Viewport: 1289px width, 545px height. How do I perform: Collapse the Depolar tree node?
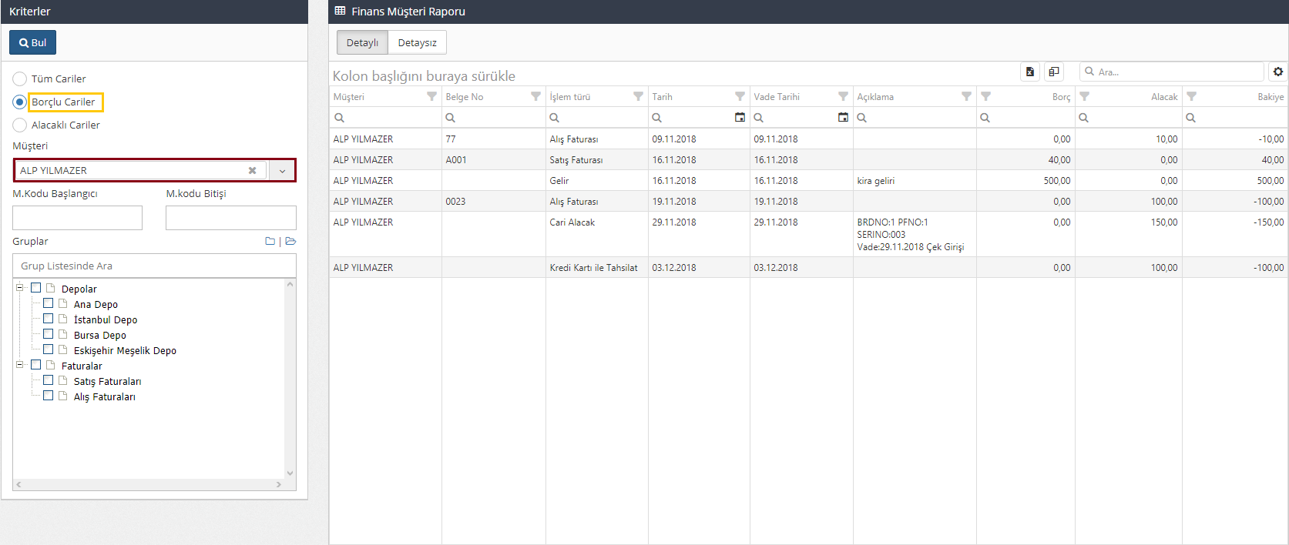click(20, 288)
